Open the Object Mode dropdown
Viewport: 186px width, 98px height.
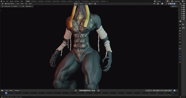[10, 4]
